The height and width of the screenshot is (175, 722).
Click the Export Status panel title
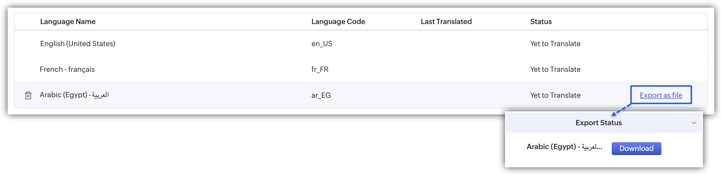point(598,123)
